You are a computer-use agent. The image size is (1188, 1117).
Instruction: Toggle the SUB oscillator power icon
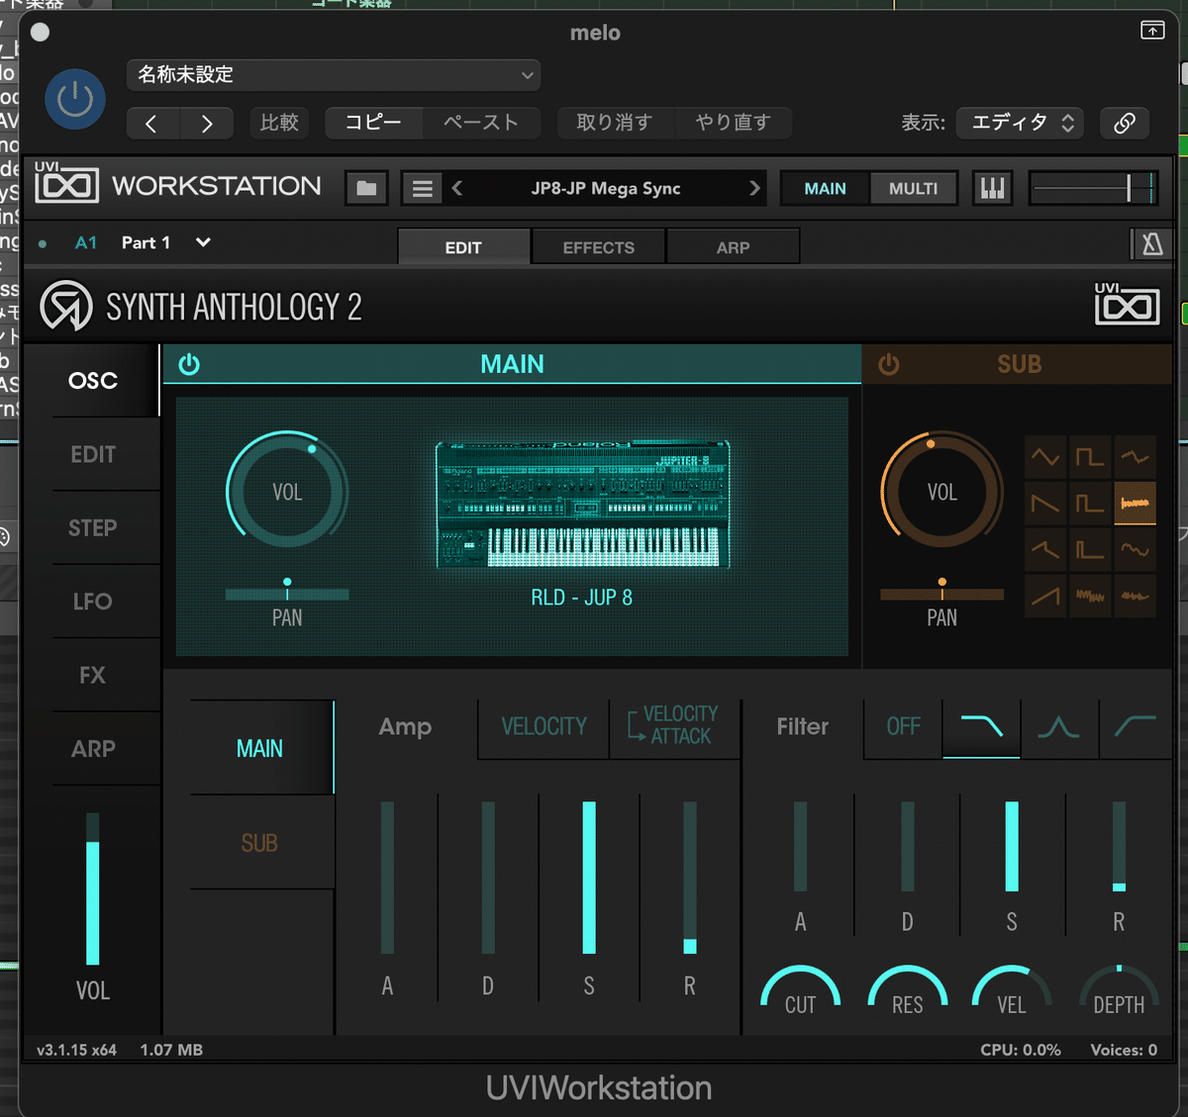[x=889, y=365]
